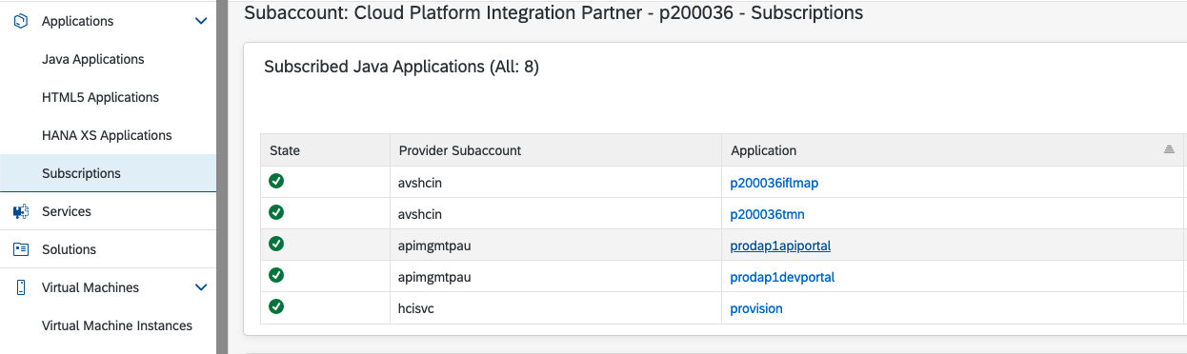Screen dimensions: 1187x354
Task: Click green status icon for p200036tmn
Action: pos(276,212)
